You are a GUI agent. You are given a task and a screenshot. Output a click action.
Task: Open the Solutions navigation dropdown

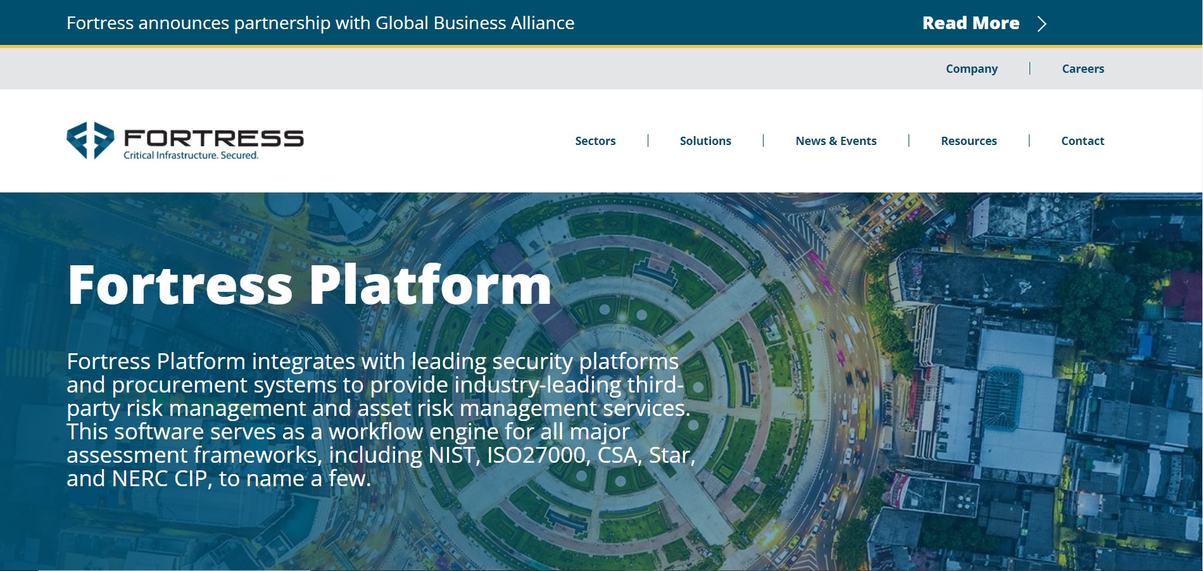point(705,141)
